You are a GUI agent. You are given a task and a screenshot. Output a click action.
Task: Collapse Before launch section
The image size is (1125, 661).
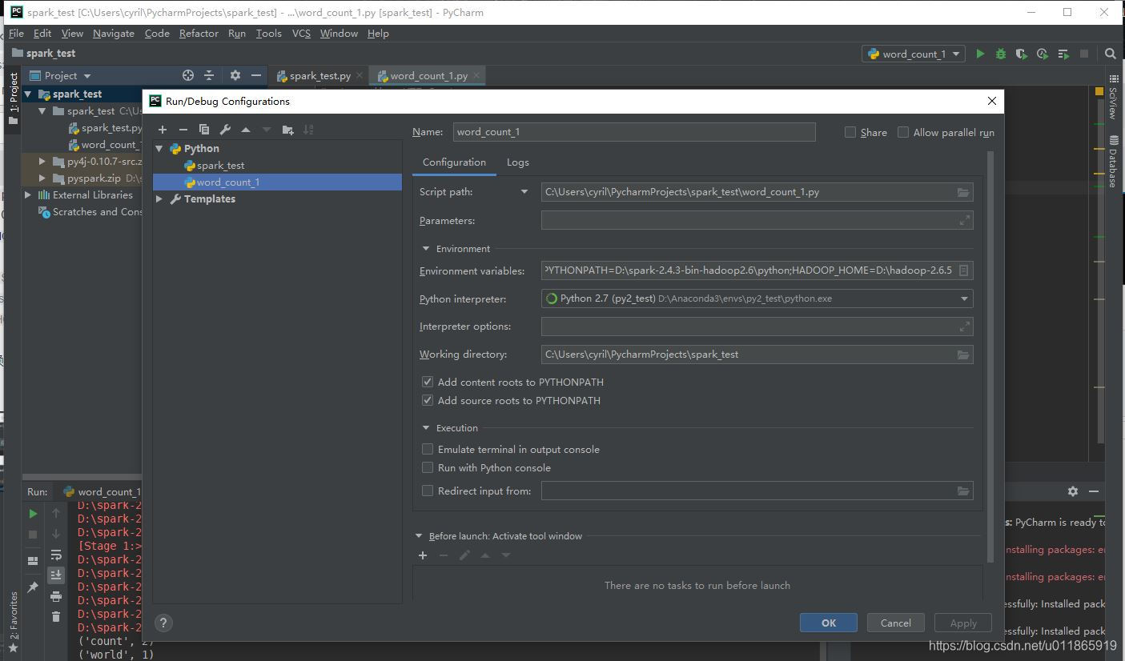(419, 536)
